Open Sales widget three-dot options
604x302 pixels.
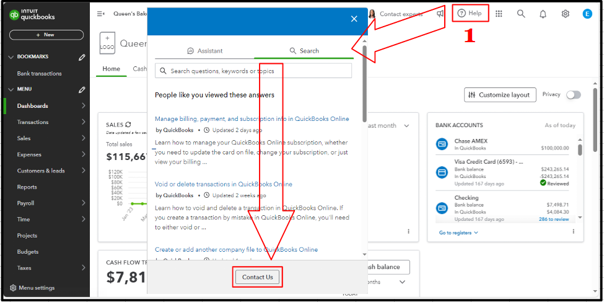coord(408,231)
